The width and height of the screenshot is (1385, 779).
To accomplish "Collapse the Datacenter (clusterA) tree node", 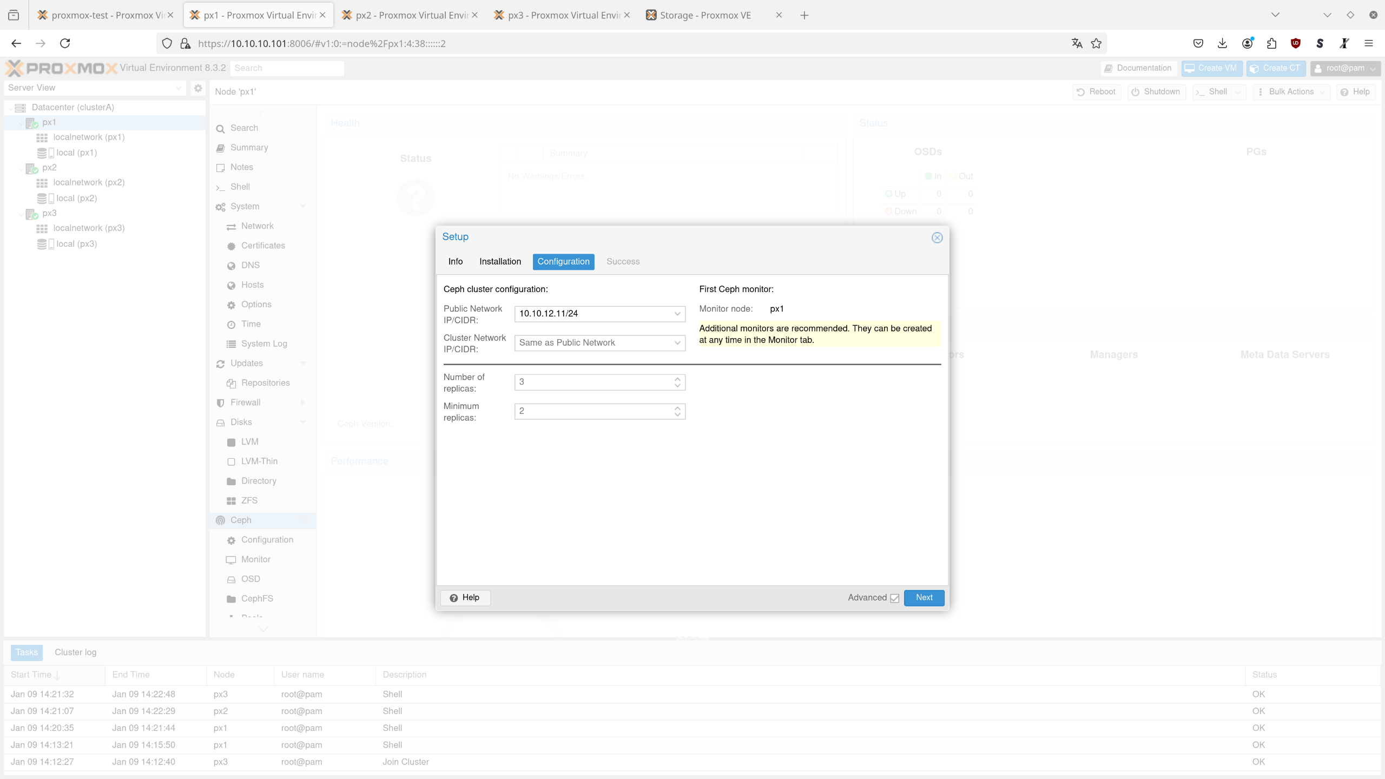I will coord(10,108).
